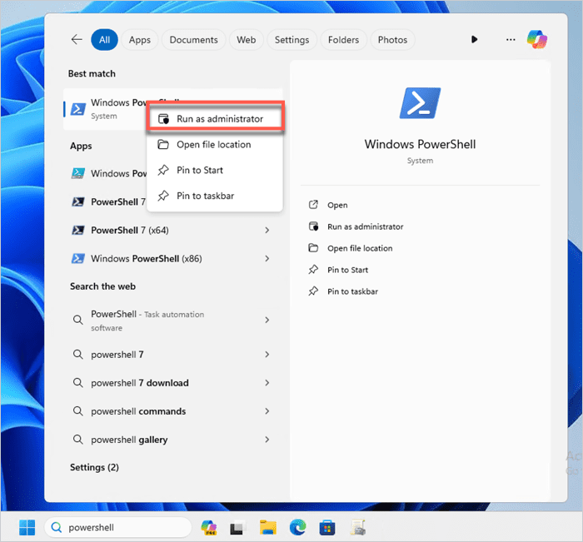Click the shield icon in details pane
The height and width of the screenshot is (542, 583).
313,226
